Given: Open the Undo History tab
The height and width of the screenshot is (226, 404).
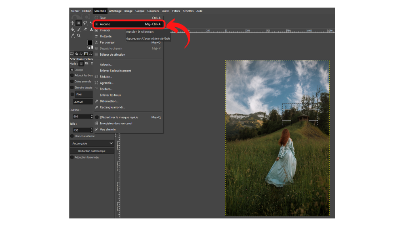Looking at the screenshot, I should (81, 54).
